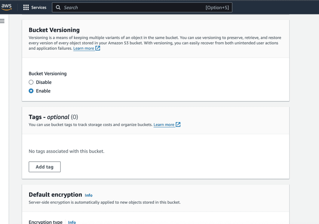
Task: Click the [Option+S] search shortcut hint
Action: [x=217, y=7]
